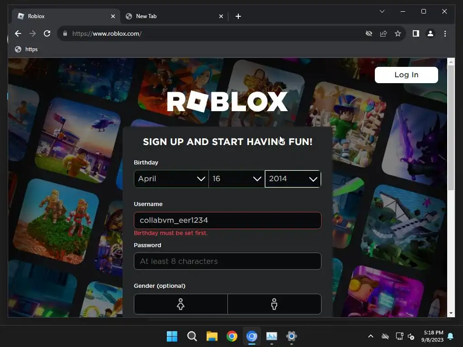Open the https bookmark
The width and height of the screenshot is (463, 347).
click(x=26, y=49)
